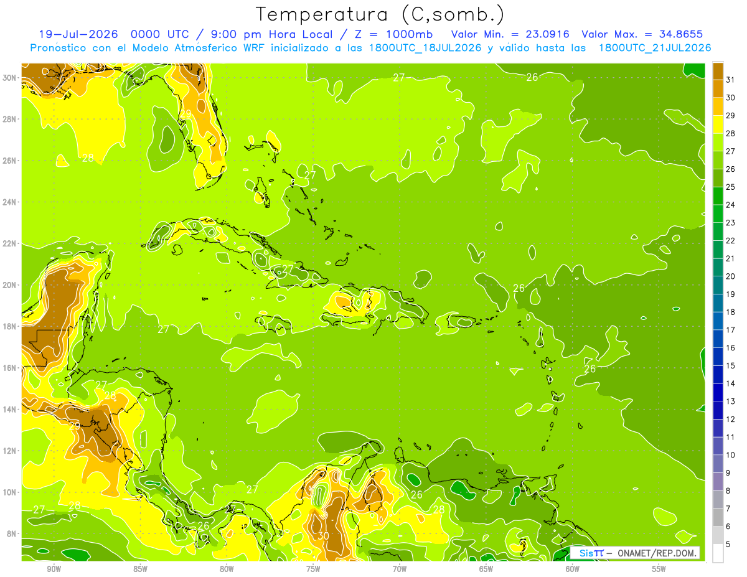Click the 8N latitude label
The image size is (747, 577).
point(12,533)
